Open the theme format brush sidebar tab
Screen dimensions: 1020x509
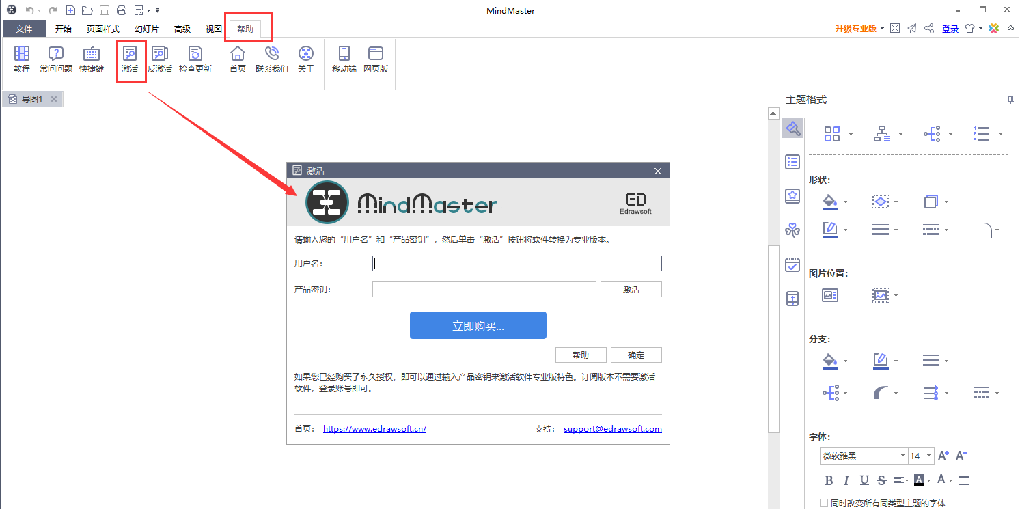coord(792,128)
